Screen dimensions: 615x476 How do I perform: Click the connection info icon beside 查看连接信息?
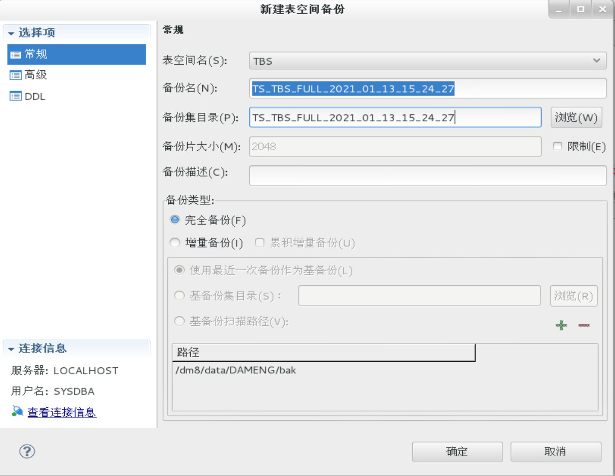click(17, 412)
